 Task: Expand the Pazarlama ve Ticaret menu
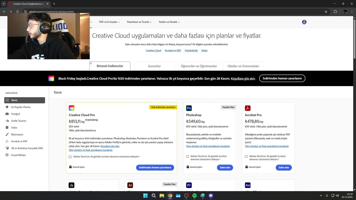tap(139, 22)
